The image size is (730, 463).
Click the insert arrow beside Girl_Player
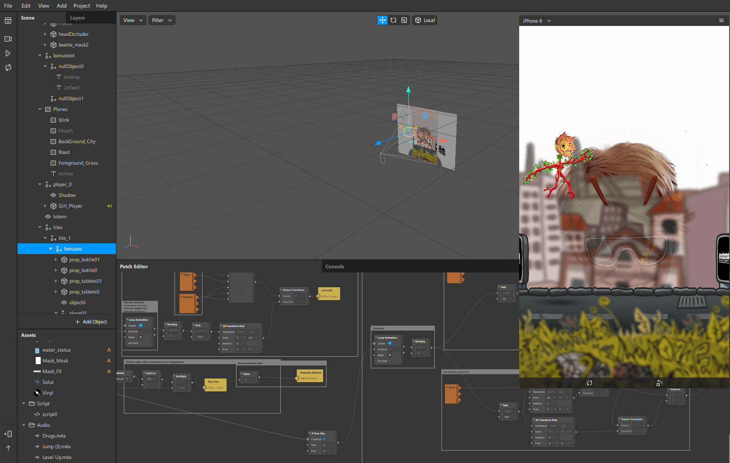(109, 206)
